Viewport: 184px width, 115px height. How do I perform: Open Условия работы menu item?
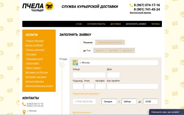point(96,24)
